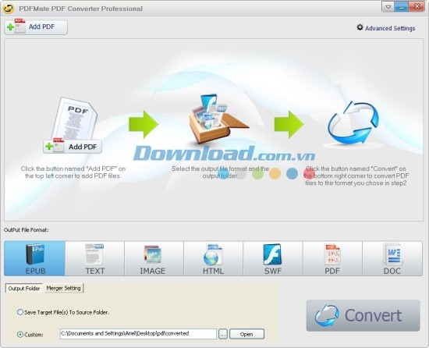Browse for folder with the ellipsis button
The image size is (429, 348).
[223, 334]
